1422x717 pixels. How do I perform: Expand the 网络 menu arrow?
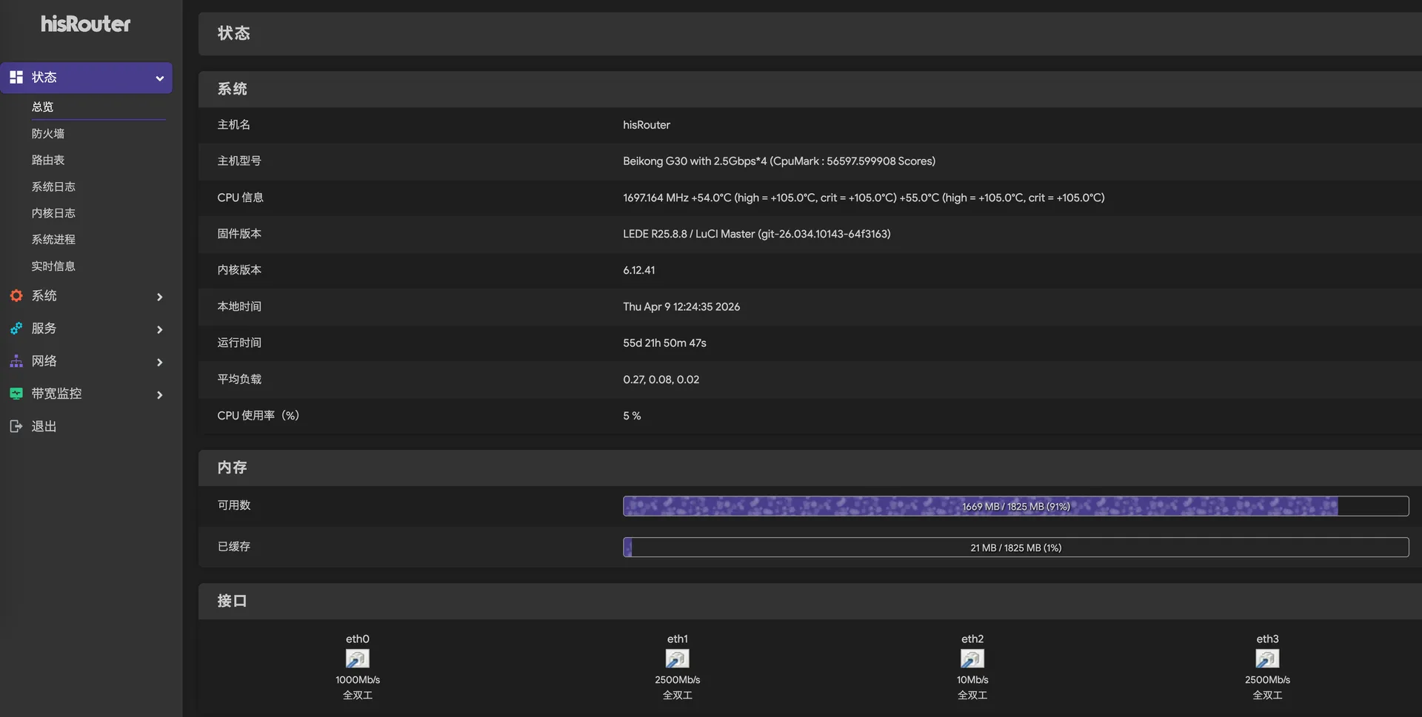pyautogui.click(x=159, y=362)
